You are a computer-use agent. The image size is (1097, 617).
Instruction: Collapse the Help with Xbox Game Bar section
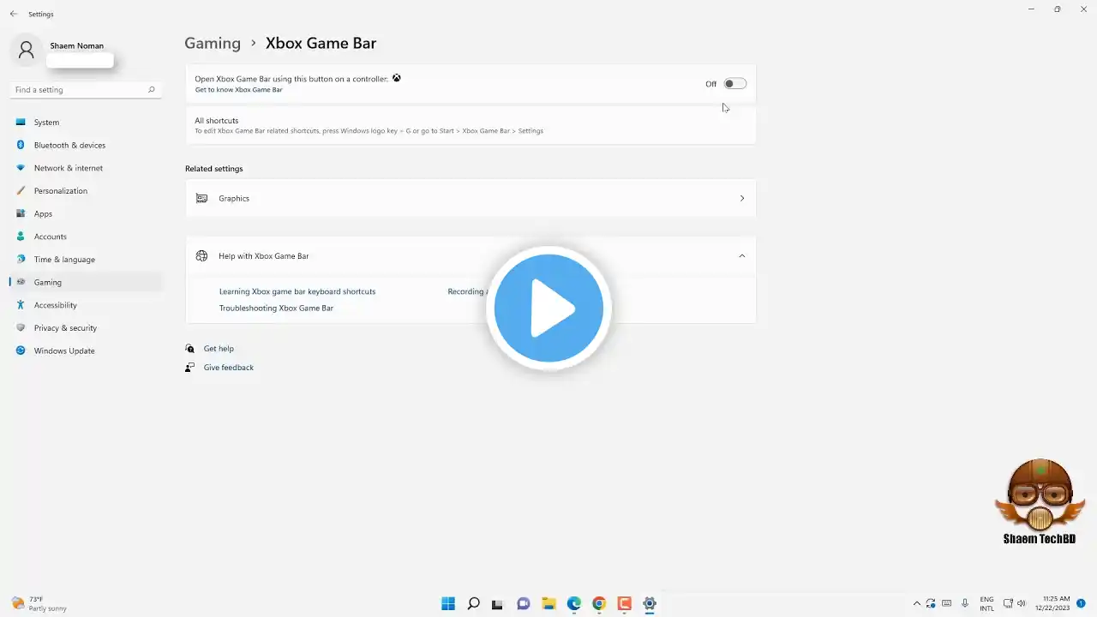(741, 256)
